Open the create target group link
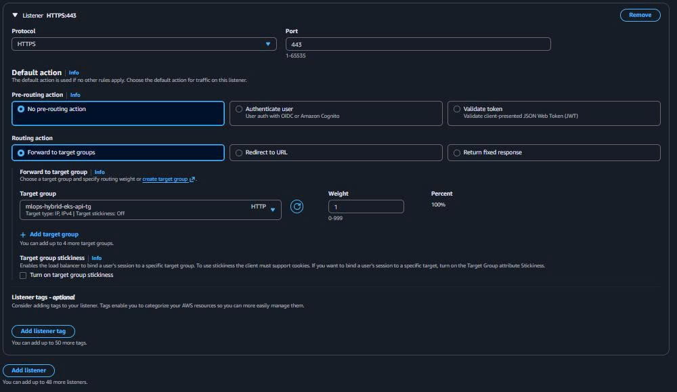This screenshot has width=677, height=392. (165, 179)
